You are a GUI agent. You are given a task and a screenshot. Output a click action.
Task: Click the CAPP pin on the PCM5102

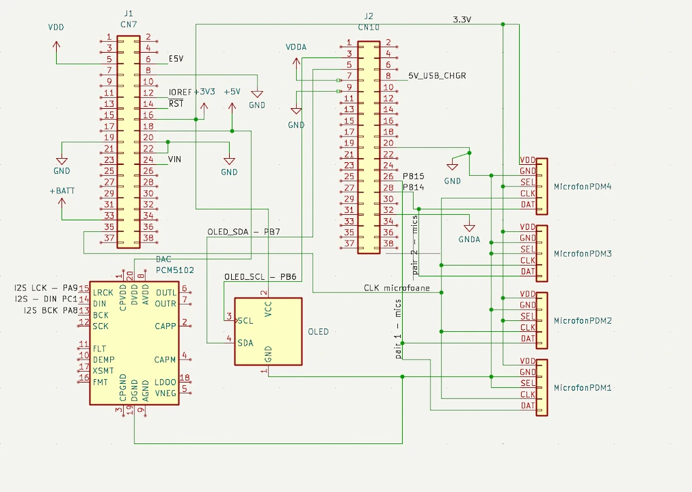coord(166,326)
